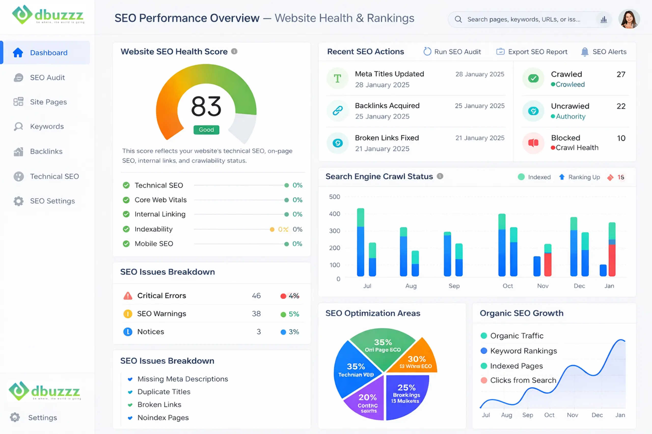Click the red Blocked crawl status icon
This screenshot has width=652, height=434.
coord(533,143)
